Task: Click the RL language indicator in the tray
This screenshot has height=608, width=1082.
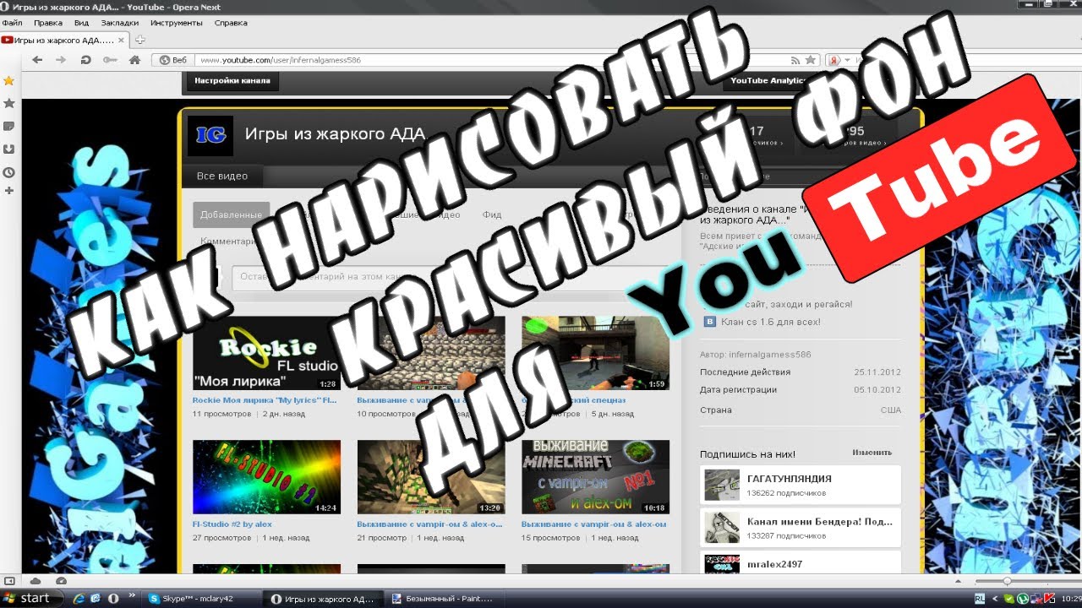Action: coord(979,598)
